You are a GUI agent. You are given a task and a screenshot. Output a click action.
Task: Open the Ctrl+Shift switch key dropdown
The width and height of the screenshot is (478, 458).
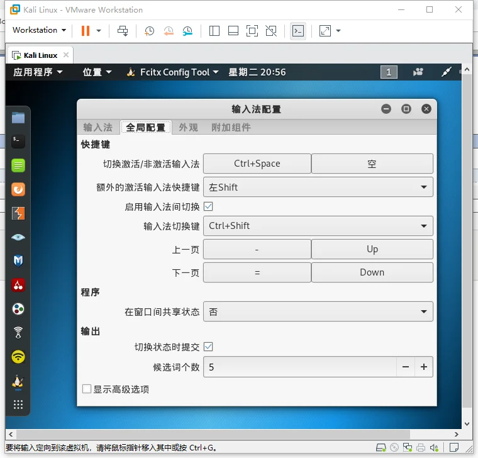pyautogui.click(x=318, y=226)
